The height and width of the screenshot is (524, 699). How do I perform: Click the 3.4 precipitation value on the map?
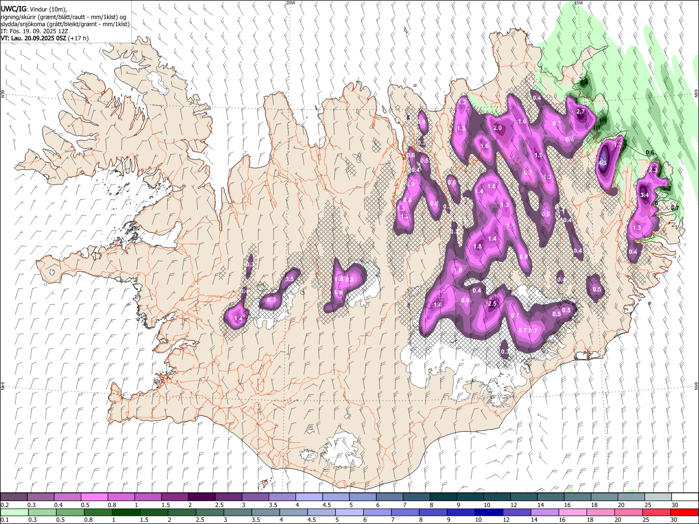click(x=644, y=195)
